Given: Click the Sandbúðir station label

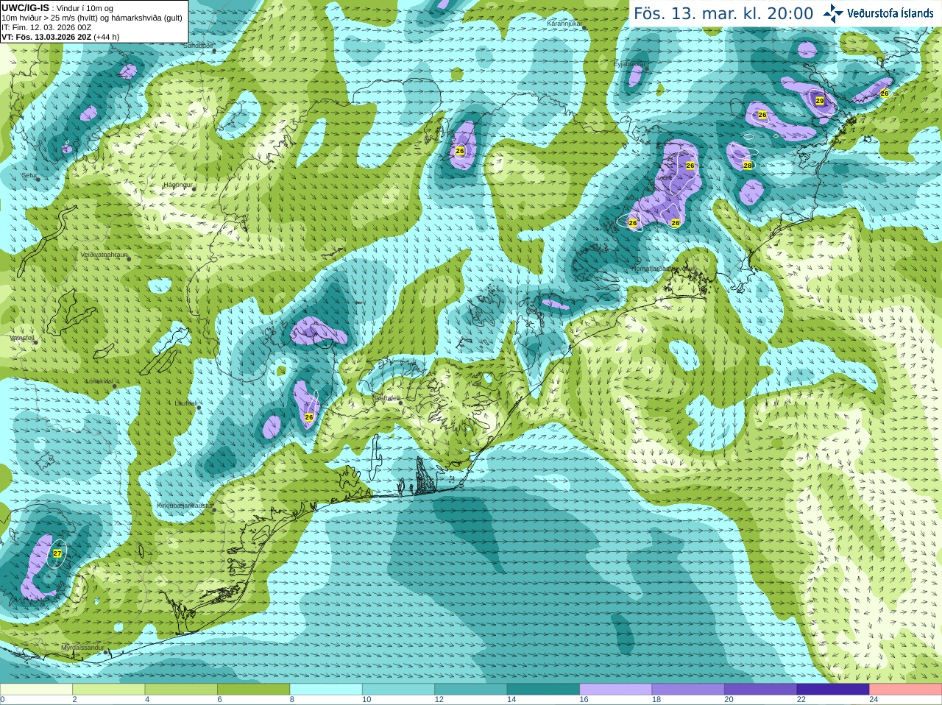Looking at the screenshot, I should (x=198, y=46).
